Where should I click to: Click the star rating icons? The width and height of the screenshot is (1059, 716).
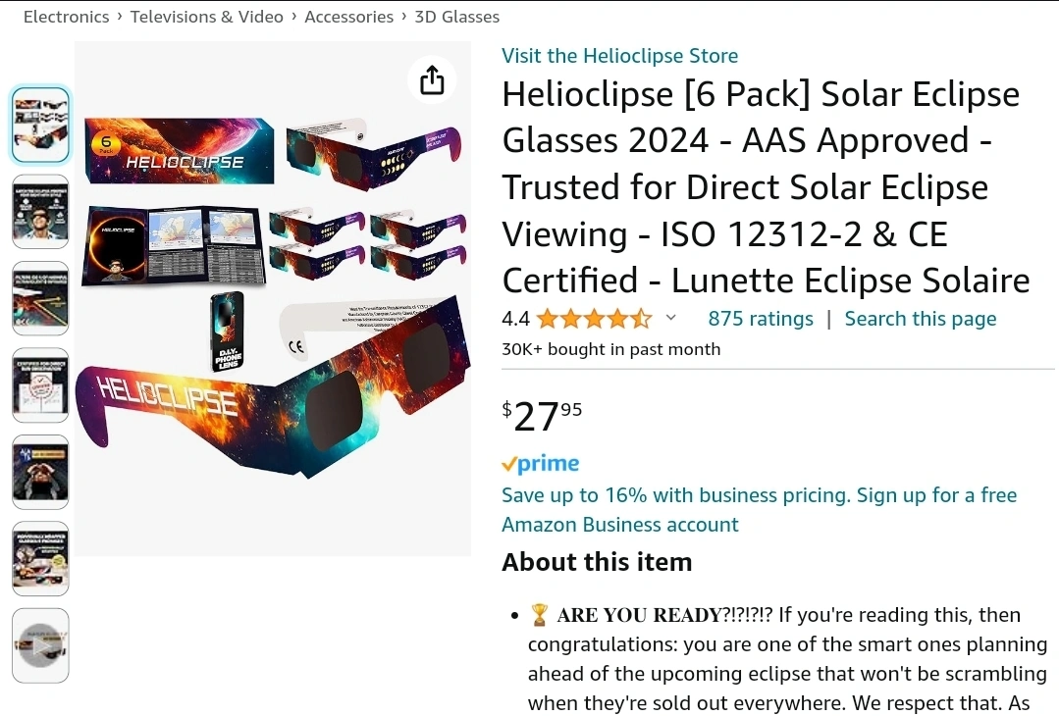[594, 319]
